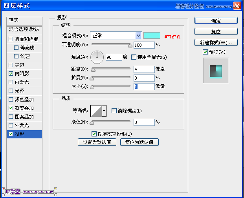Click the 大小 size slider handle
The height and width of the screenshot is (198, 244).
[x=92, y=87]
